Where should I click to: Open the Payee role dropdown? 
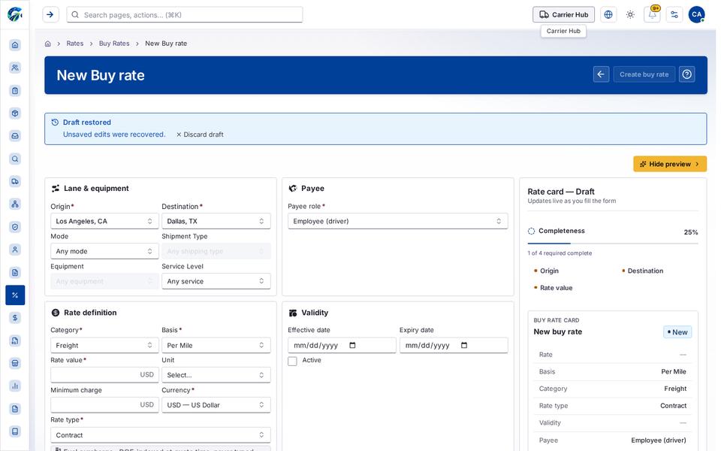pos(398,221)
